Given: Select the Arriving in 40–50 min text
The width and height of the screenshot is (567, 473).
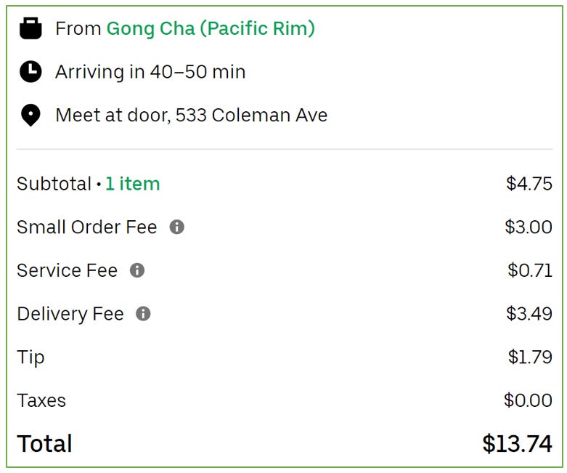Looking at the screenshot, I should click(x=150, y=72).
